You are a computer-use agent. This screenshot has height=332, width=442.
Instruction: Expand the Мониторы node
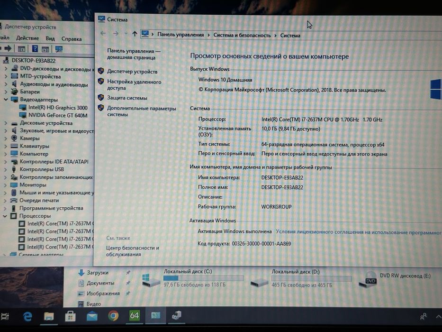(5, 185)
